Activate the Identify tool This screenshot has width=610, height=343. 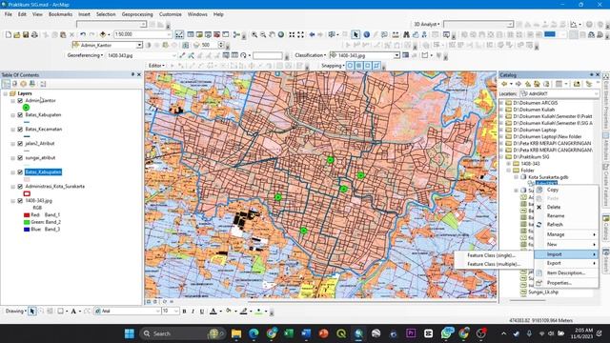(366, 34)
